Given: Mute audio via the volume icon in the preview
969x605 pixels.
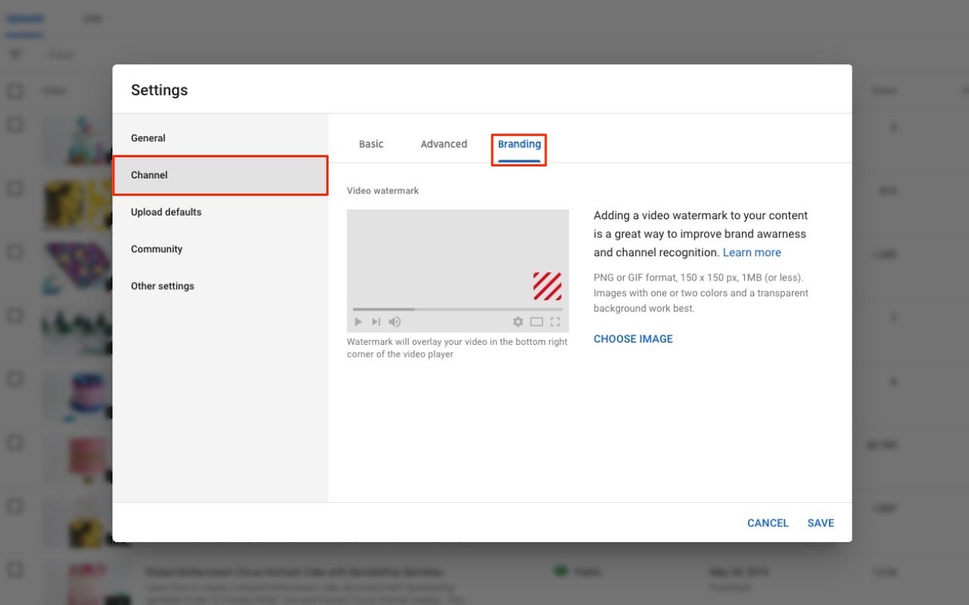Looking at the screenshot, I should (x=394, y=321).
